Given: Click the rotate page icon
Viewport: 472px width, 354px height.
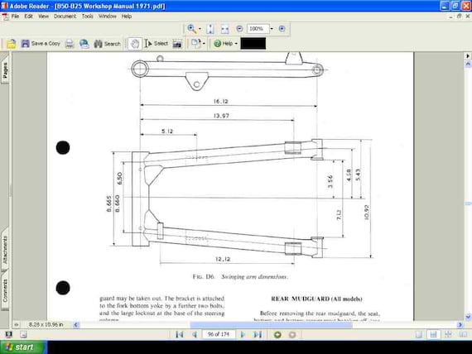Looking at the screenshot, I should (196, 44).
